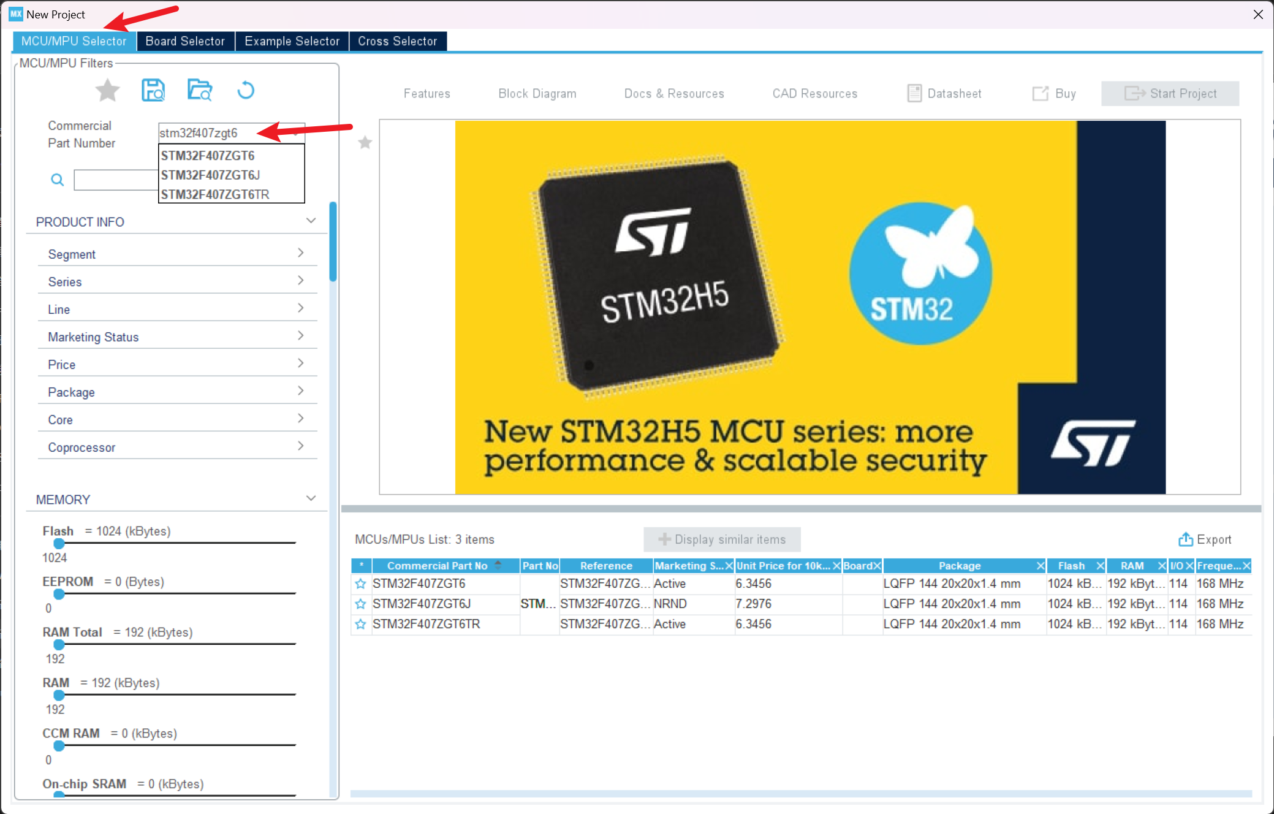Remove the I/O column

(1189, 566)
